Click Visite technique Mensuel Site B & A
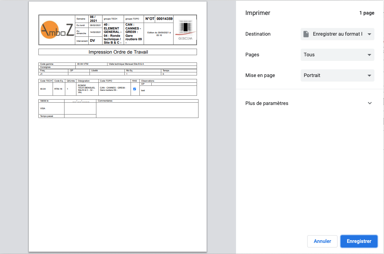Screen dimensions: 384x254 [x=126, y=64]
